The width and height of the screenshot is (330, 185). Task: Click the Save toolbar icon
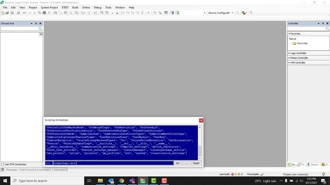point(12,13)
